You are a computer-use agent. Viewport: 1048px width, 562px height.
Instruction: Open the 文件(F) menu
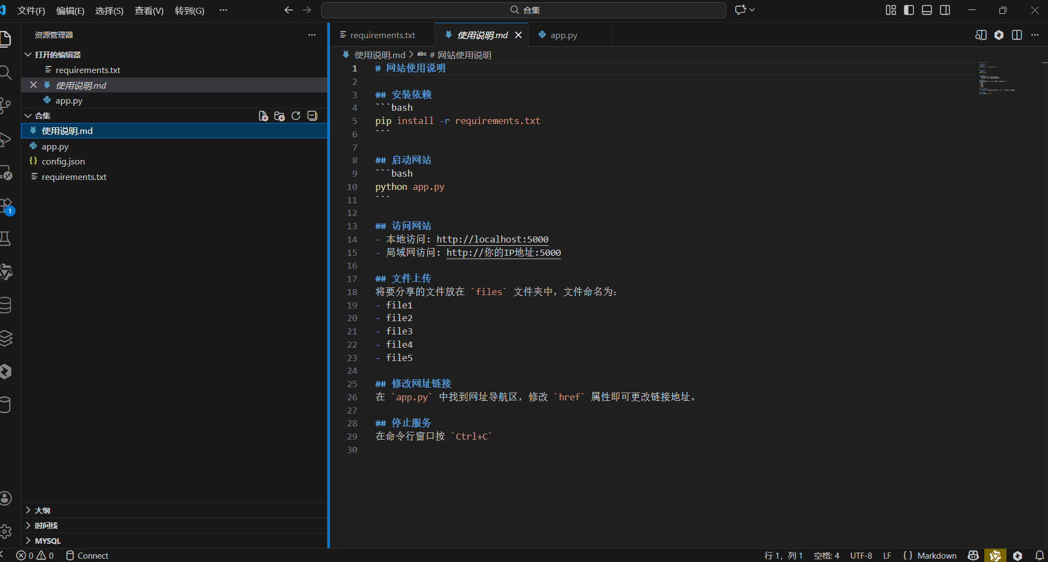tap(32, 11)
